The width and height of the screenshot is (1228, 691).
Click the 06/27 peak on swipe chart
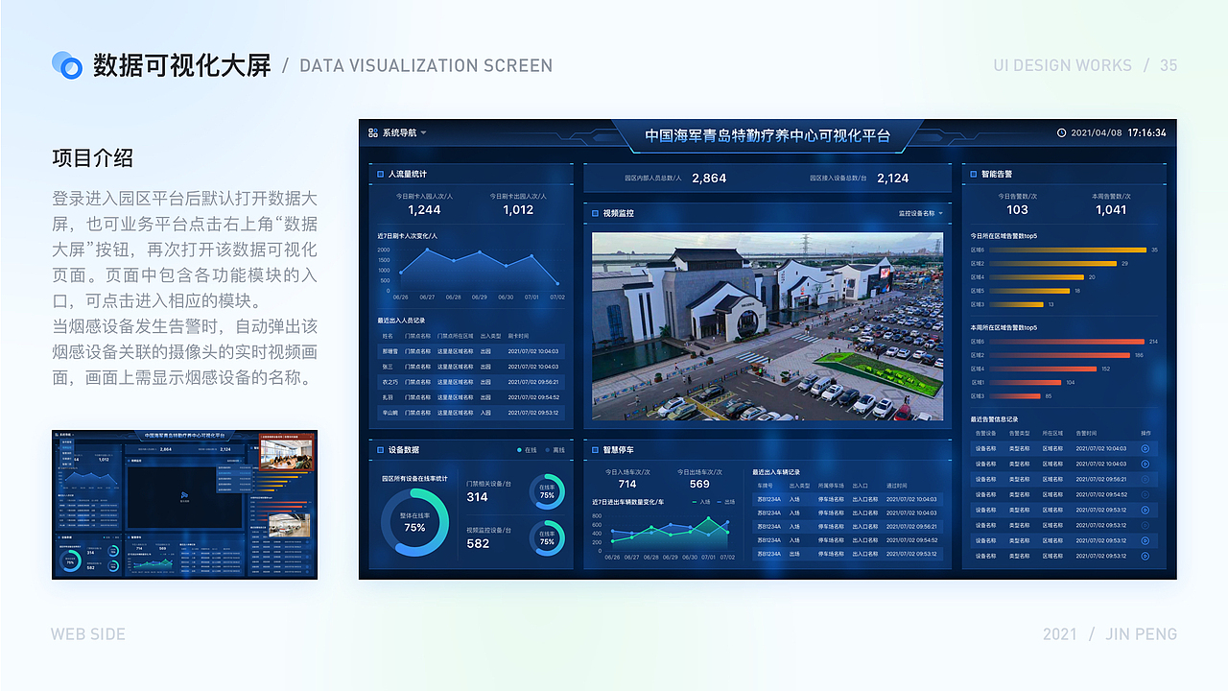pyautogui.click(x=427, y=250)
